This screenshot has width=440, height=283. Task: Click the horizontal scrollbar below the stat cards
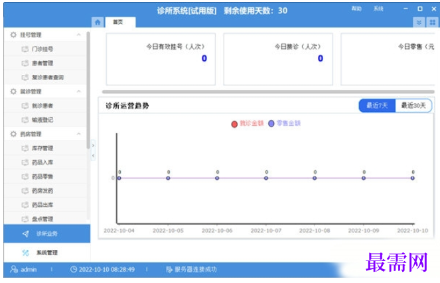click(x=265, y=91)
